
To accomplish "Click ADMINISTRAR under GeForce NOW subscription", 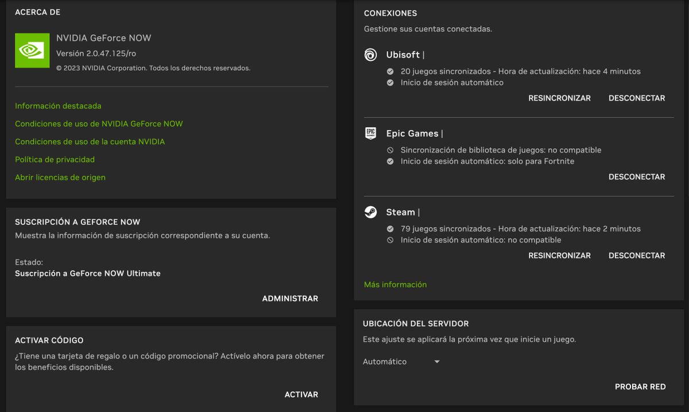I will [x=289, y=298].
